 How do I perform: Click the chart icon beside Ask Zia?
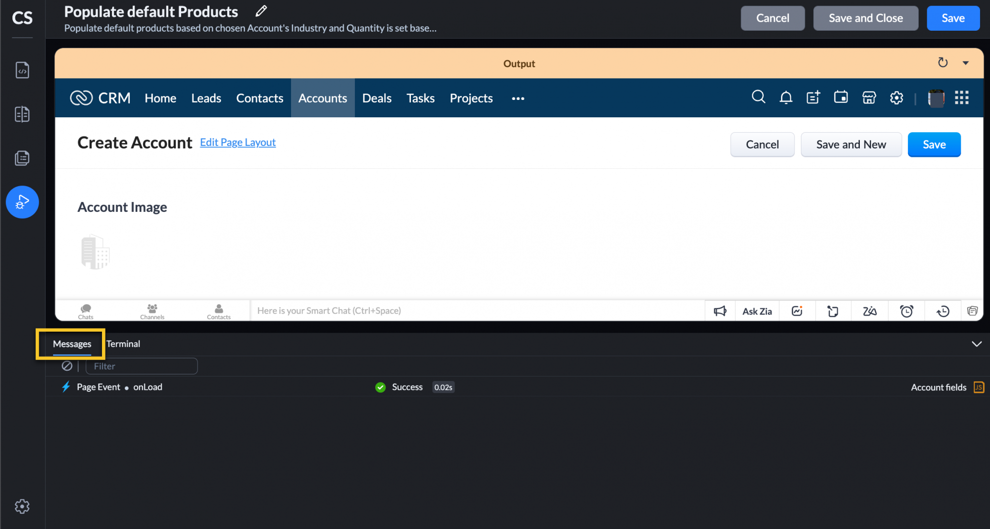[797, 311]
